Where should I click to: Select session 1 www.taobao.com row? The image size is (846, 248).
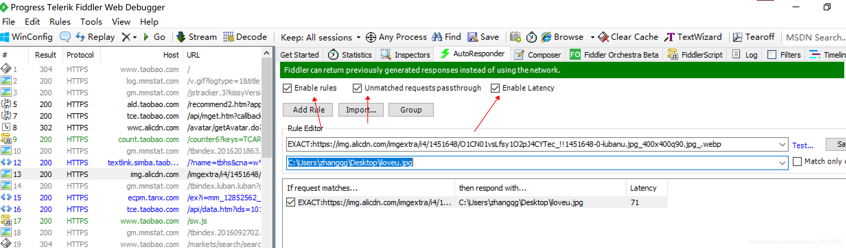tap(130, 69)
